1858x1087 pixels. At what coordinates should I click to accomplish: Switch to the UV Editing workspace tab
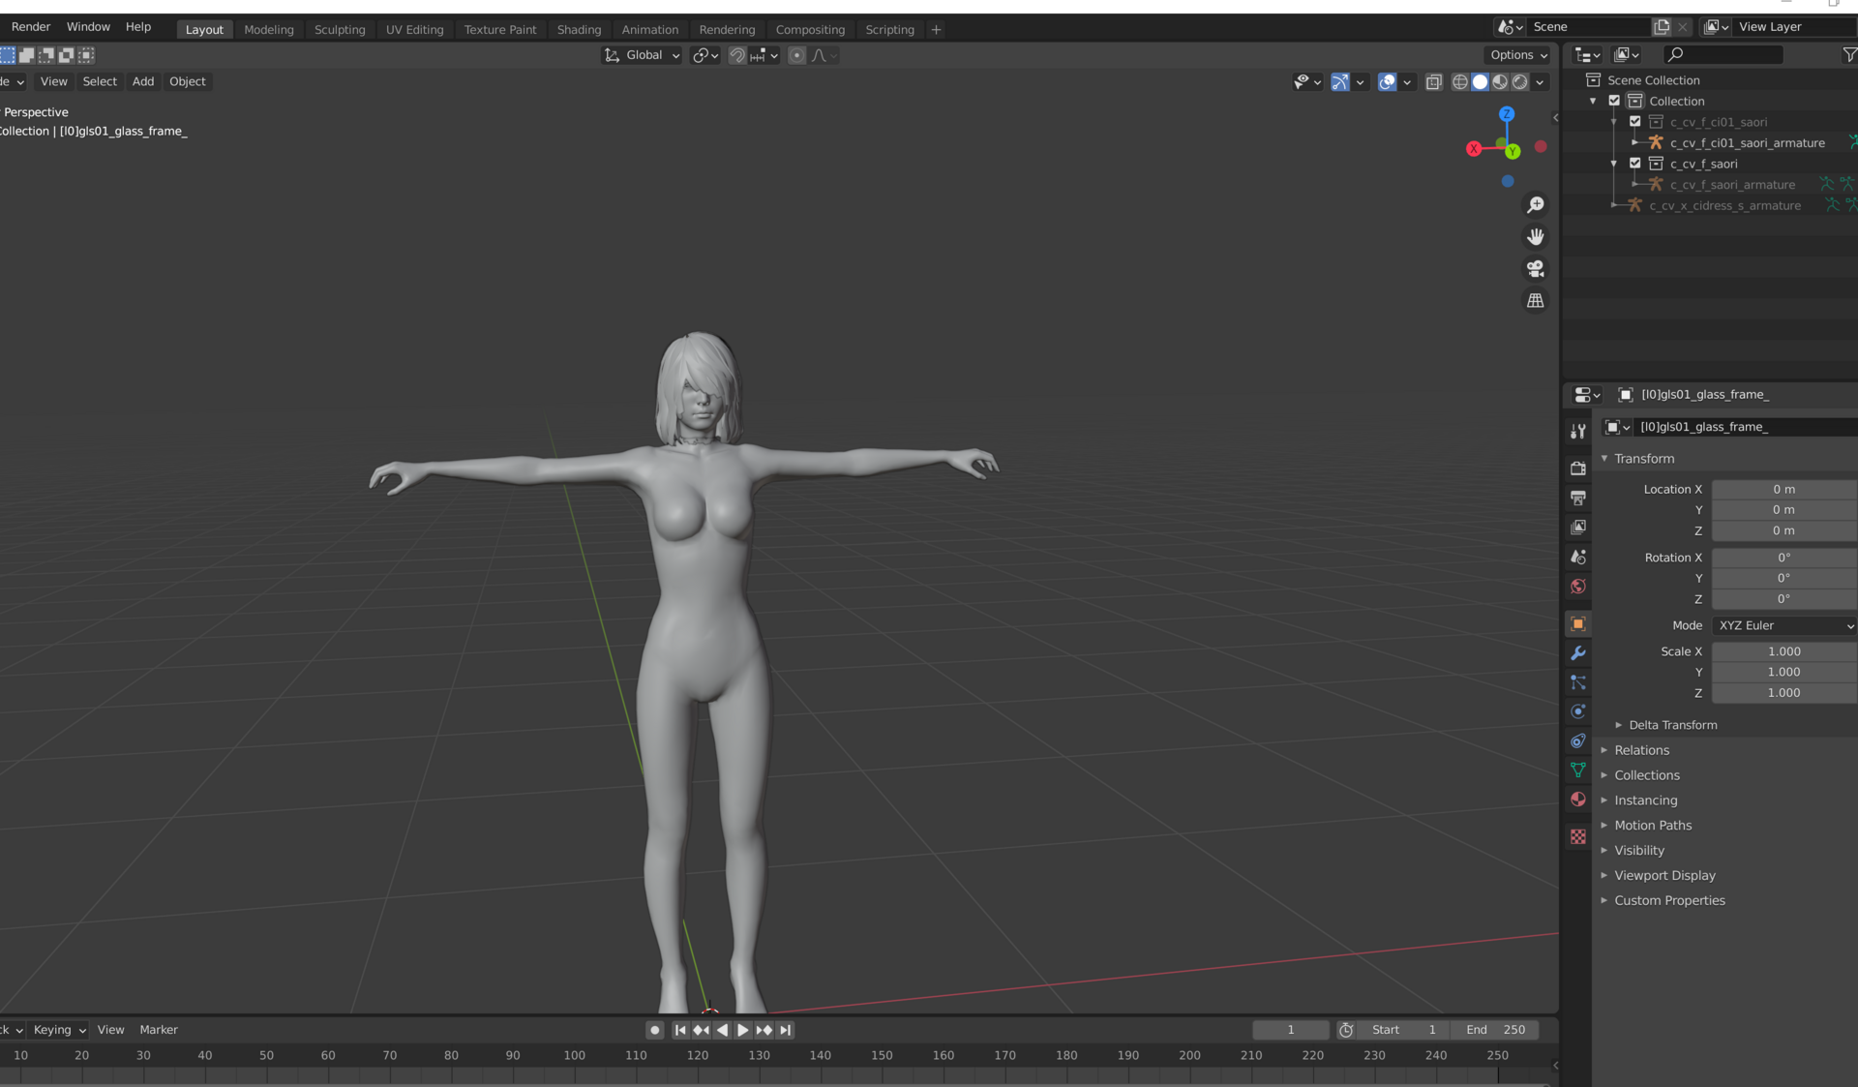tap(414, 30)
